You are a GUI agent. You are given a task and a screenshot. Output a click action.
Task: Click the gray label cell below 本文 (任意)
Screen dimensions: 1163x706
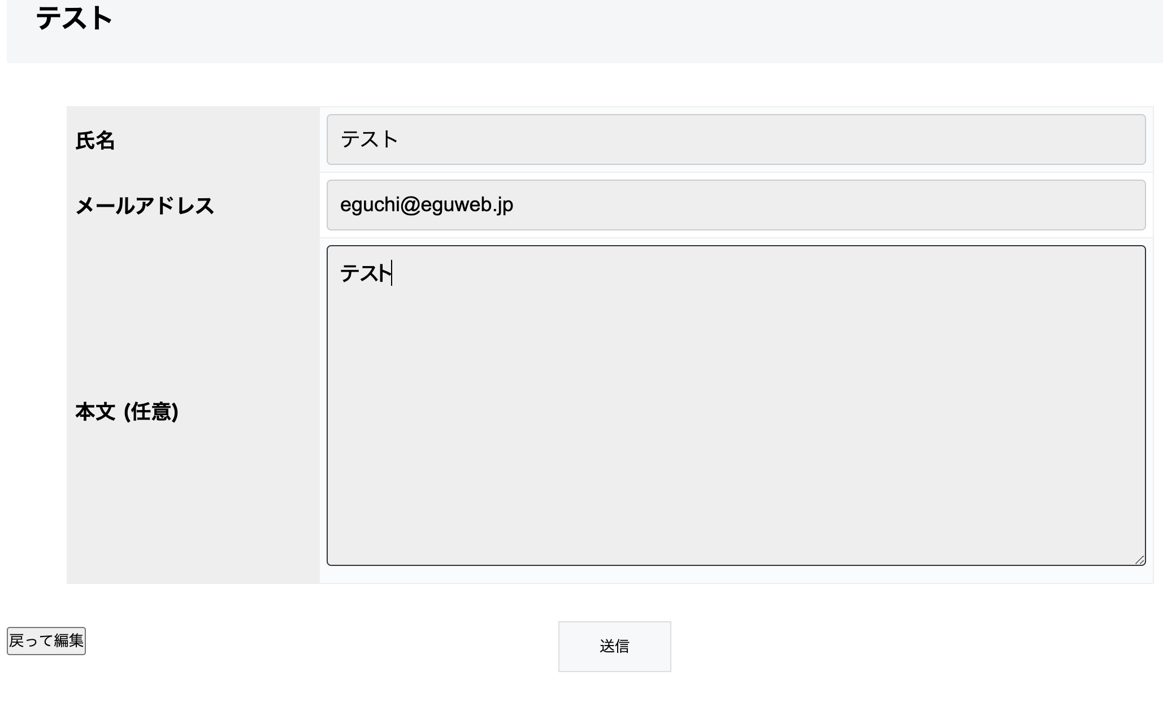pos(192,508)
